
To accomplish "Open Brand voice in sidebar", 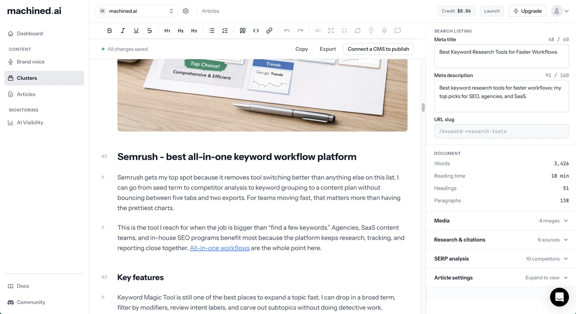I will click(44, 62).
